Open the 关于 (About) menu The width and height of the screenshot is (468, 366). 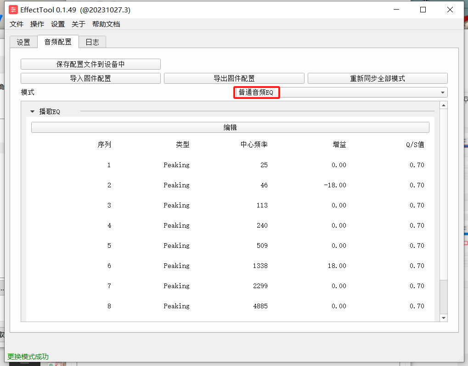coord(78,24)
